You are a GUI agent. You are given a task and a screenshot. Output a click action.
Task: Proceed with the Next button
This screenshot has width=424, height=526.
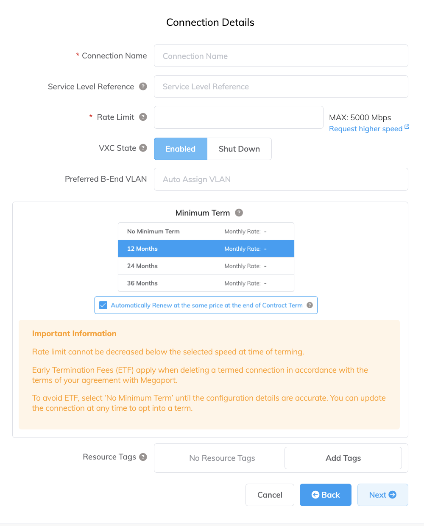coord(382,495)
